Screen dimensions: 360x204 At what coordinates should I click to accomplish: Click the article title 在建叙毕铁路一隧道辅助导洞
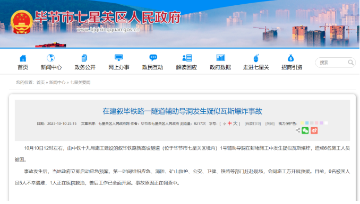(182, 111)
